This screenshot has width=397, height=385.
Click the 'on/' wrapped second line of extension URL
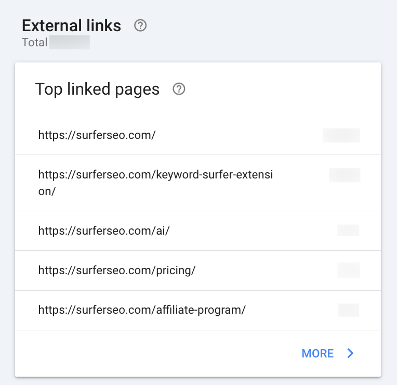pyautogui.click(x=47, y=191)
